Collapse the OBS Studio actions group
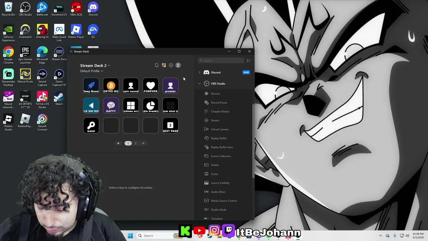 point(199,84)
